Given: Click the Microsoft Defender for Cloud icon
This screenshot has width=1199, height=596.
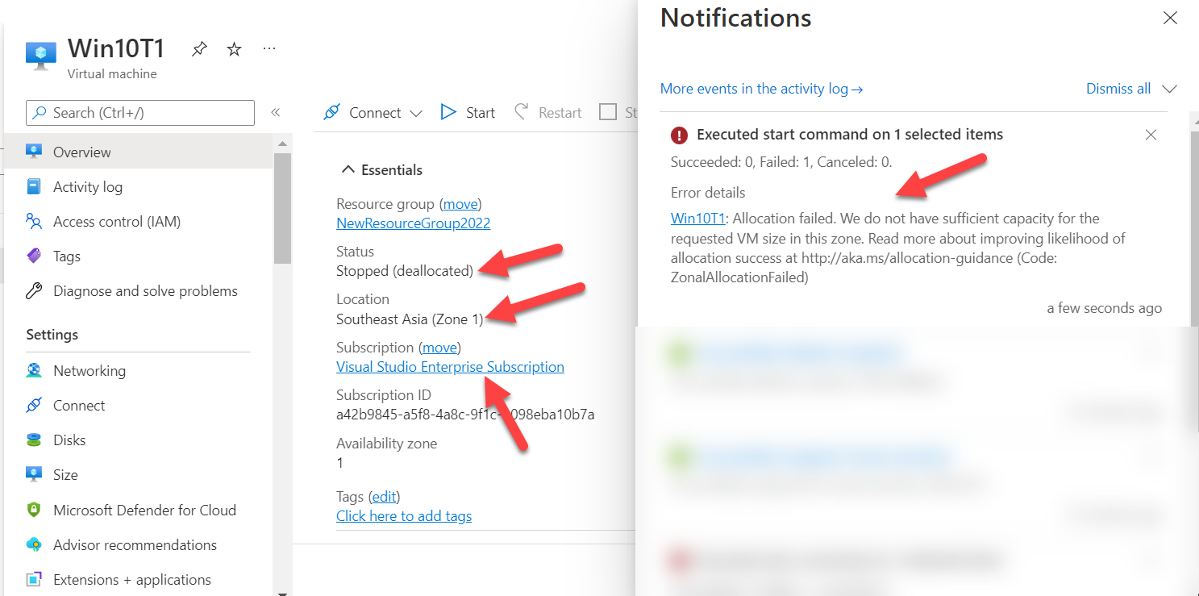Looking at the screenshot, I should tap(33, 510).
